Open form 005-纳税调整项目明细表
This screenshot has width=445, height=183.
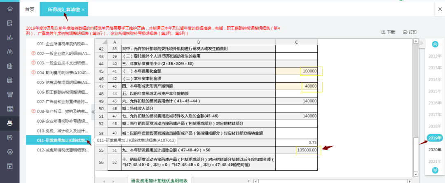pyautogui.click(x=63, y=82)
